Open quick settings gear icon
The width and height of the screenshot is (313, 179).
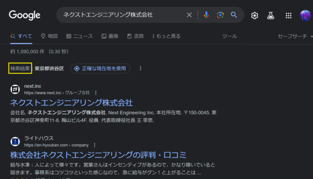(255, 15)
